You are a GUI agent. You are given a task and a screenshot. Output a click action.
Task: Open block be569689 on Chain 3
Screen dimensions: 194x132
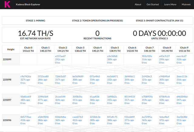(x=78, y=76)
